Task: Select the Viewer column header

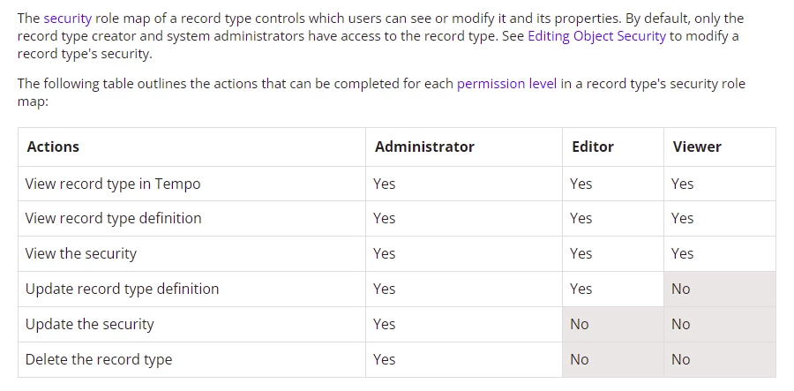Action: 720,147
